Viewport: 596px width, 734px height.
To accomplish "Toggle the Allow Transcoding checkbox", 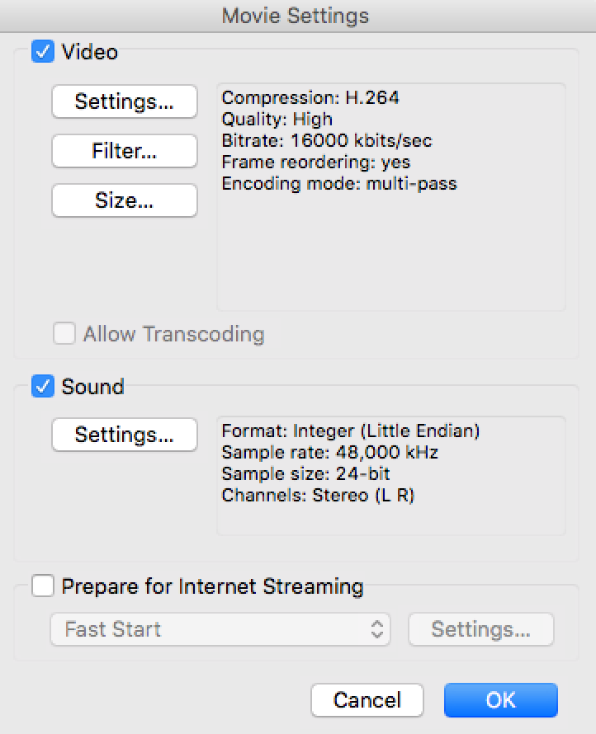I will pyautogui.click(x=64, y=334).
